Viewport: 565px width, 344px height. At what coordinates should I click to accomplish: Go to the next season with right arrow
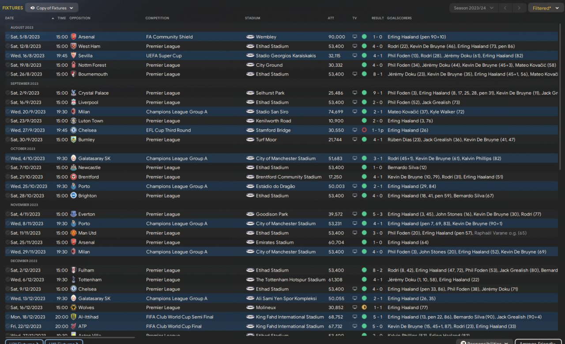click(x=520, y=8)
